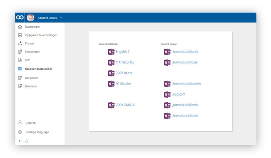Open the OneNote icon for Engelsk 2
Viewport: 271px width, 158px height.
tap(111, 52)
